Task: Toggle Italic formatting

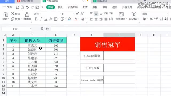Action: coord(41,19)
